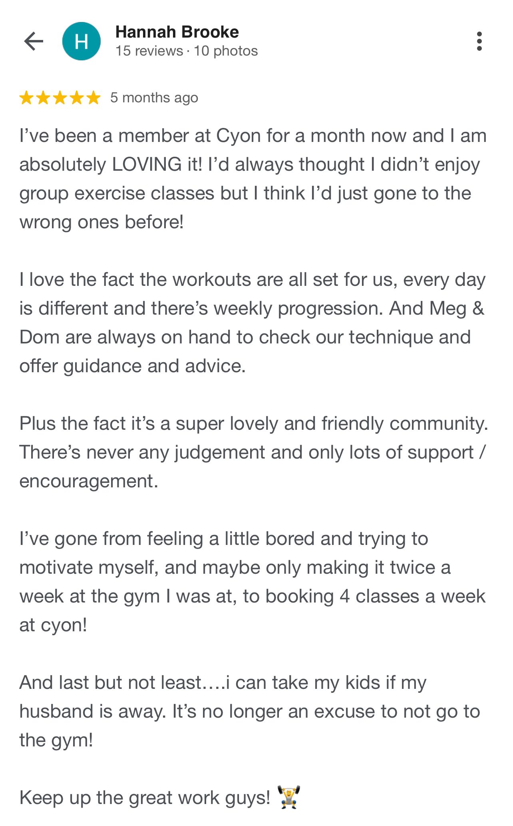Tap the back arrow
513x826 pixels.
[x=34, y=41]
